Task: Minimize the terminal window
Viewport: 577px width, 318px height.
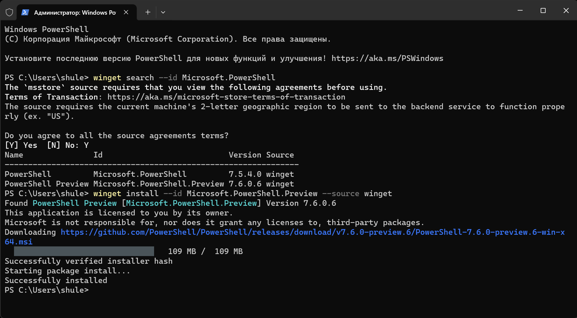Action: click(x=520, y=11)
